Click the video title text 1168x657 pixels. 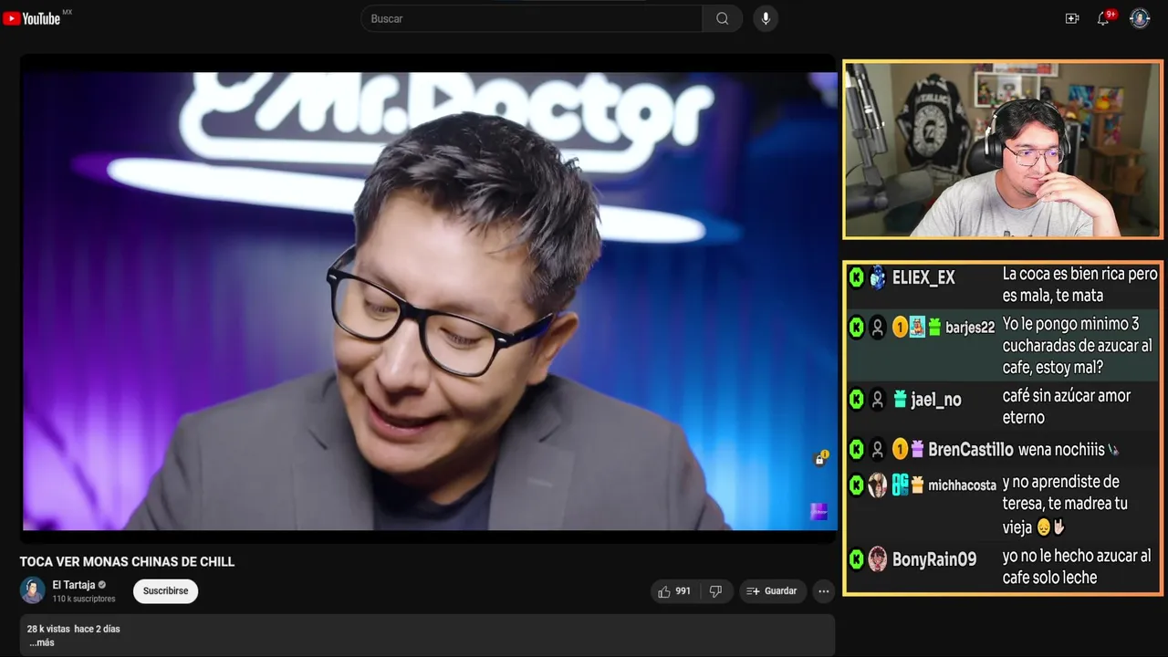tap(128, 562)
